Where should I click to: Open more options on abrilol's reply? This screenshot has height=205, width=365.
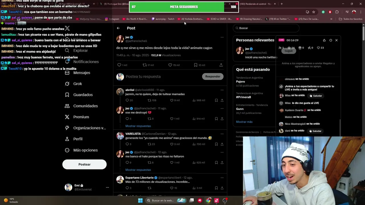[x=222, y=90]
